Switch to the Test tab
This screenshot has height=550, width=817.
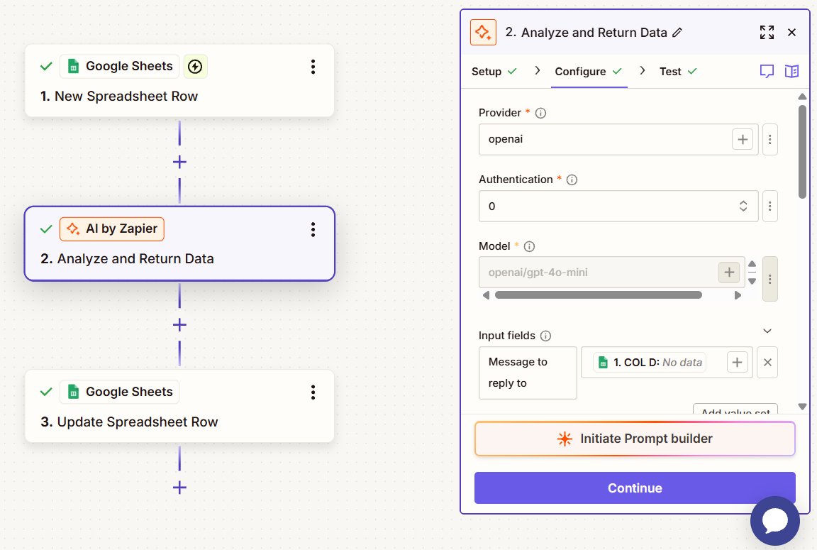tap(678, 72)
